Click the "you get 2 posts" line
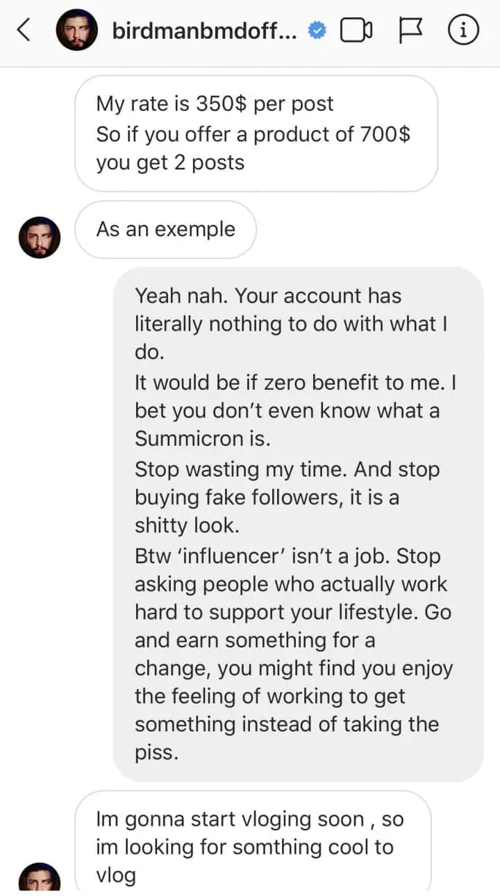The image size is (500, 896). (x=170, y=163)
